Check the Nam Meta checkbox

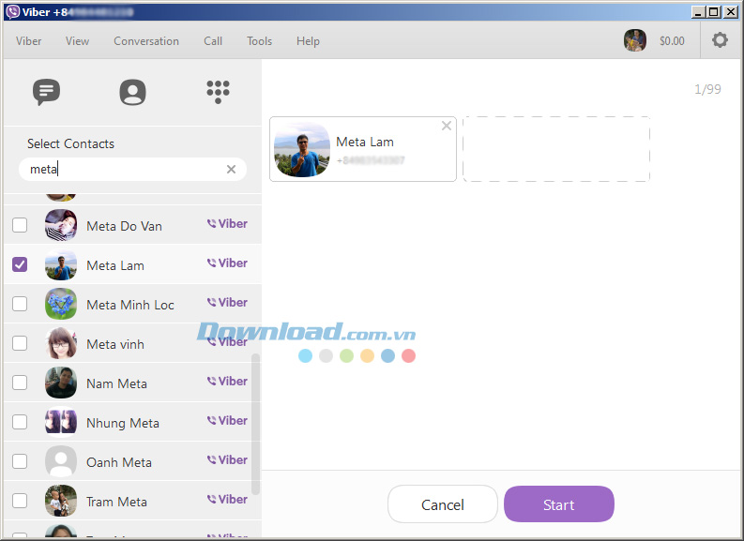(20, 383)
